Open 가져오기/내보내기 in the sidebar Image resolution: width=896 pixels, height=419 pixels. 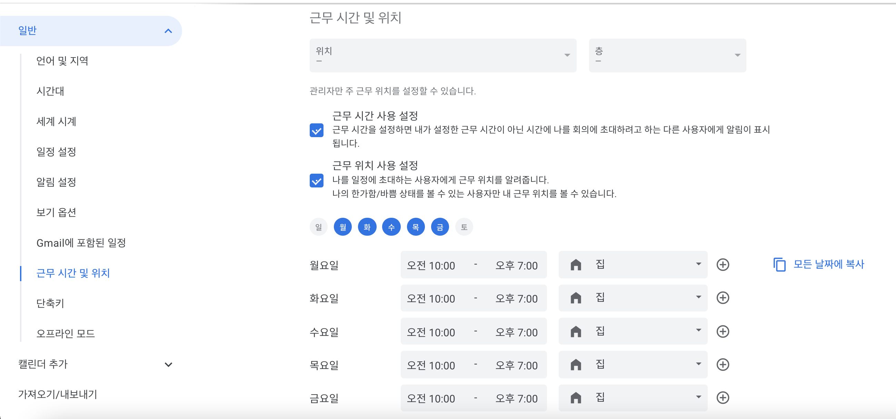[x=58, y=394]
